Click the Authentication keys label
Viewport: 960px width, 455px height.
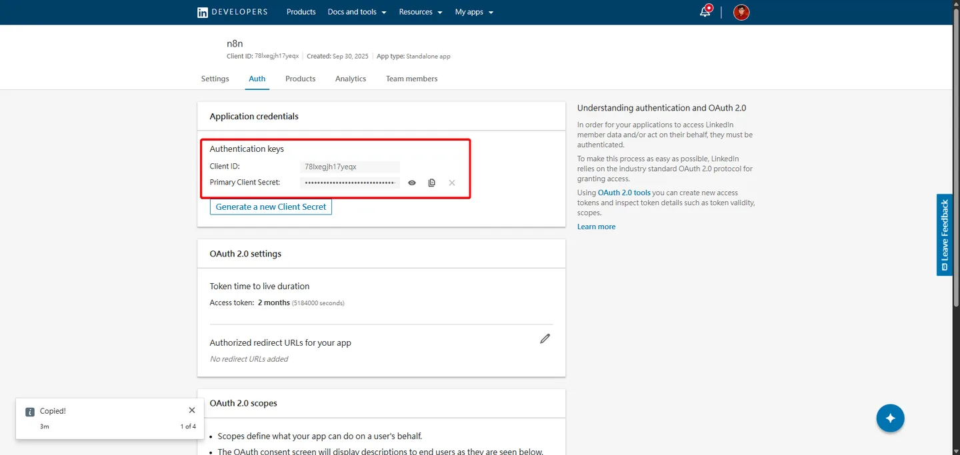pos(247,149)
